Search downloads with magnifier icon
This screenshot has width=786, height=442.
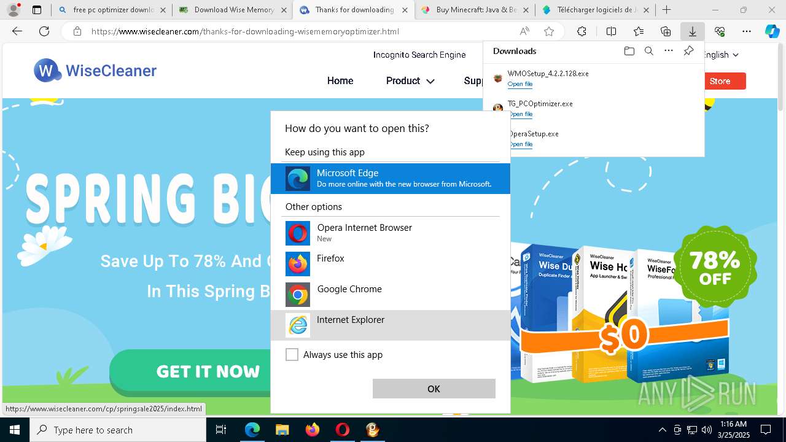(x=648, y=51)
